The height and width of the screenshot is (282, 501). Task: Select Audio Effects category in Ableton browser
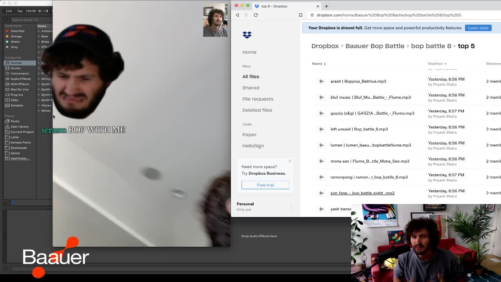(x=20, y=79)
